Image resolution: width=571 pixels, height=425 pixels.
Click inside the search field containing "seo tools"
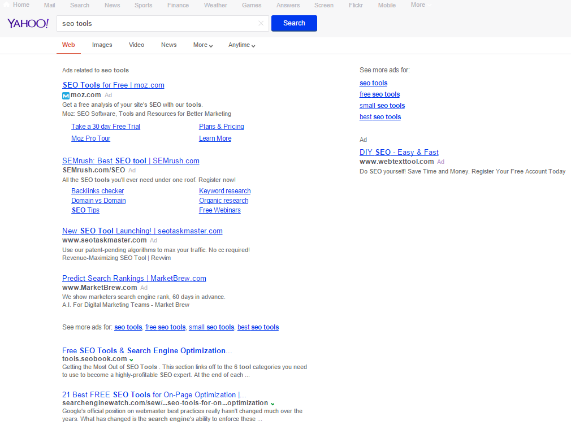point(158,23)
